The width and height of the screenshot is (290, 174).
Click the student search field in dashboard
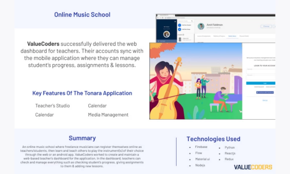point(186,21)
